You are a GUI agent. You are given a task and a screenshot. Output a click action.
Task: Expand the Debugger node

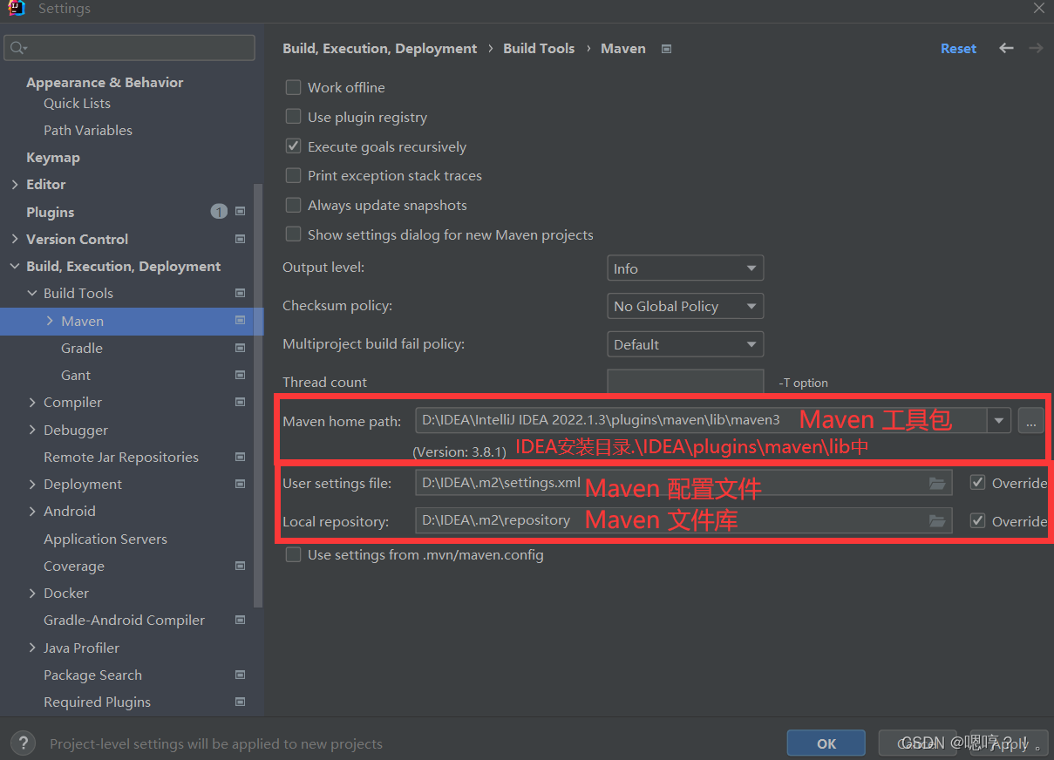coord(32,430)
